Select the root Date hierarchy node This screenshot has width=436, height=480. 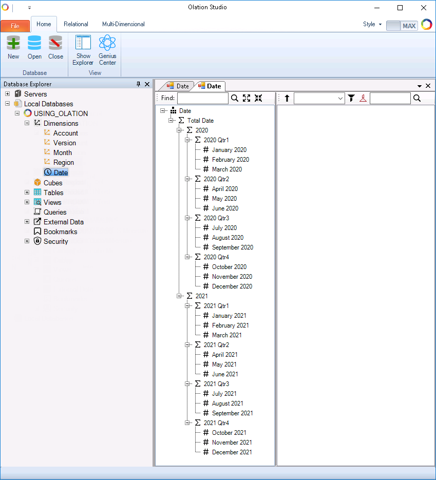(x=185, y=111)
